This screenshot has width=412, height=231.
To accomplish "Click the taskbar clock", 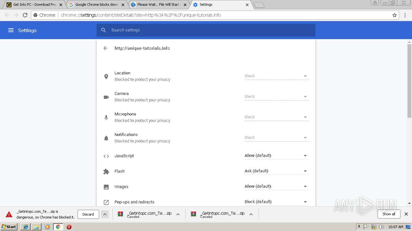I will point(396,227).
